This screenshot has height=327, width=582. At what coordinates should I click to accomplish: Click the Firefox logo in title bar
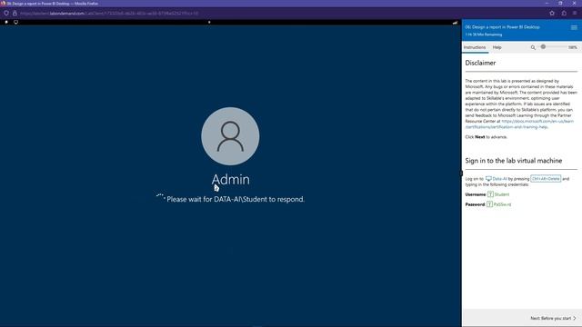point(4,4)
